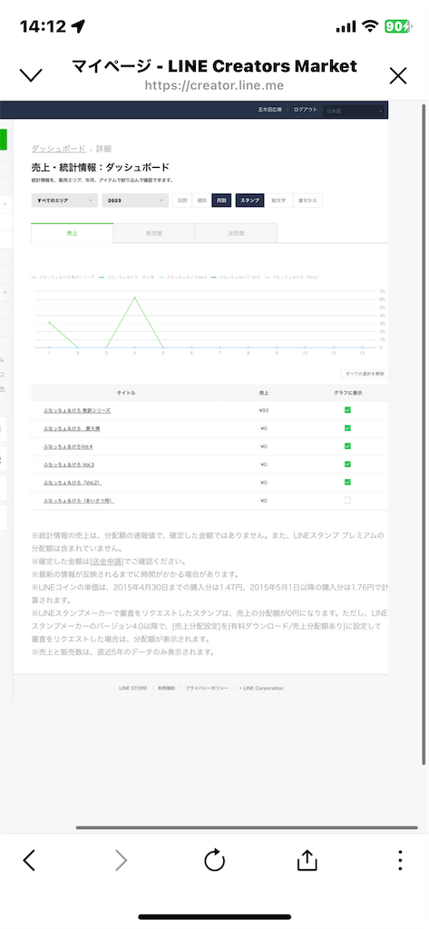
Task: Tap the cellular signal bars
Action: 346,26
